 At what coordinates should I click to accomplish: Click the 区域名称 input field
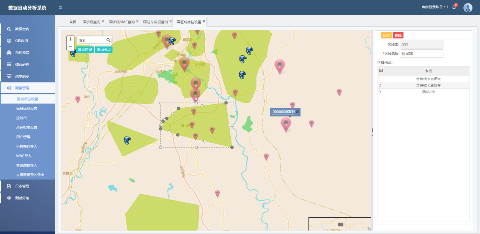[x=422, y=53]
